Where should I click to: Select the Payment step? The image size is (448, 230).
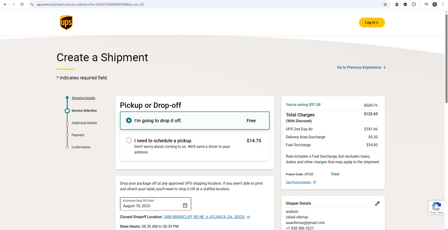[78, 135]
